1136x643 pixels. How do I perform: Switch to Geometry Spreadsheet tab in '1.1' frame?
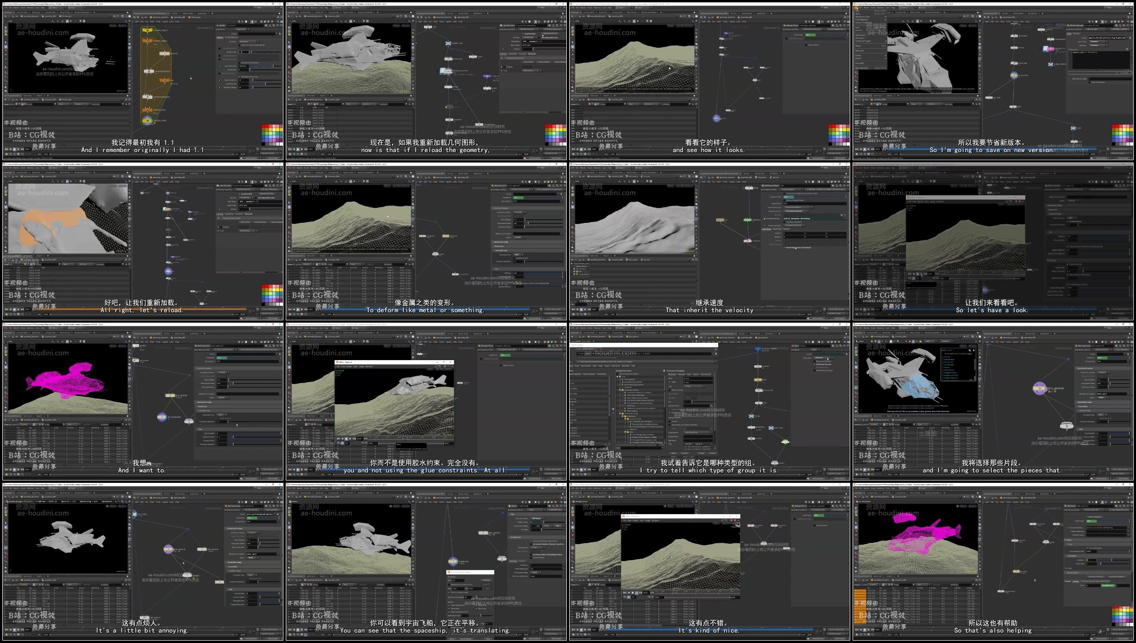tap(82, 12)
